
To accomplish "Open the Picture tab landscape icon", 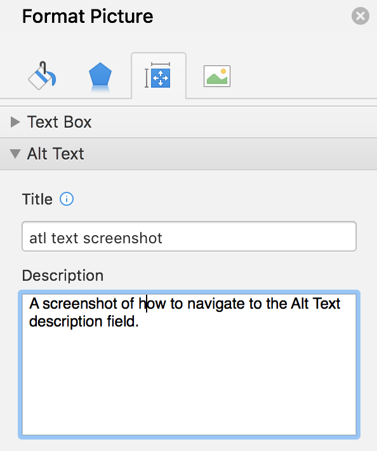I will pyautogui.click(x=217, y=76).
